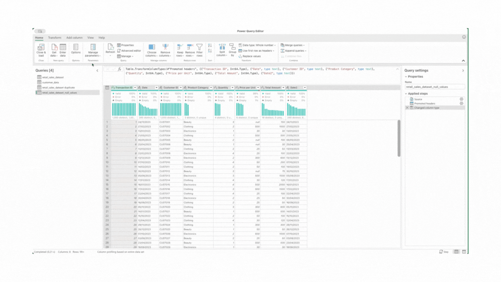Switch to the Transform ribbon tab
The width and height of the screenshot is (501, 282).
tap(55, 38)
